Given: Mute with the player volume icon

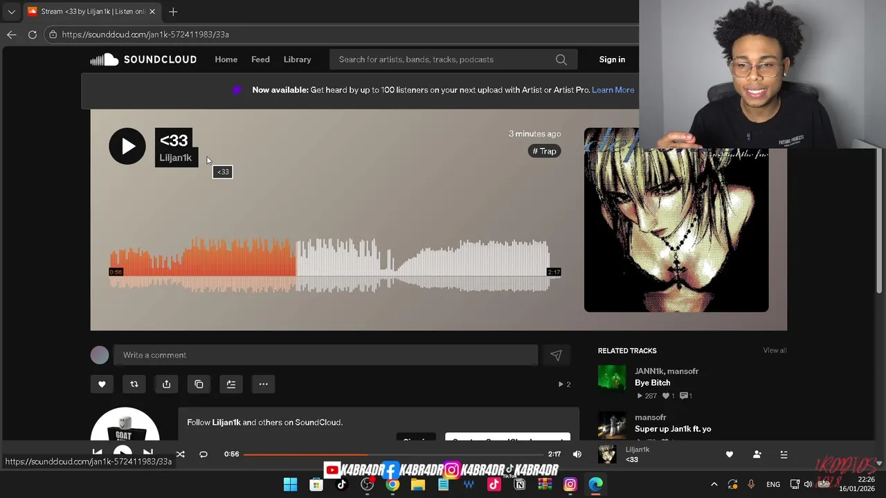Looking at the screenshot, I should (577, 454).
